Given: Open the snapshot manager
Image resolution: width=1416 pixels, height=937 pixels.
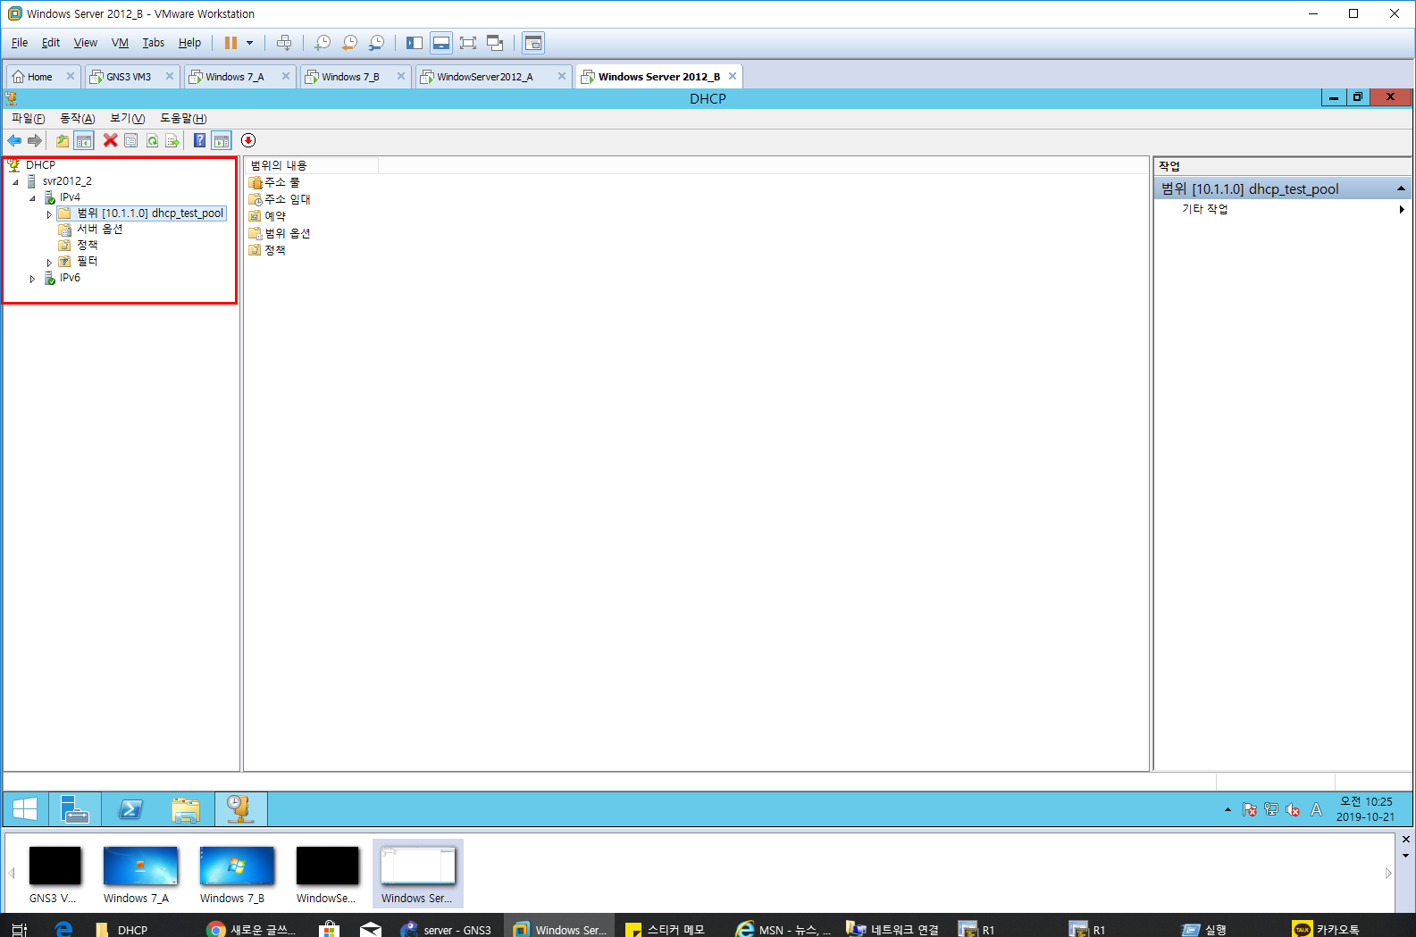Looking at the screenshot, I should [376, 43].
